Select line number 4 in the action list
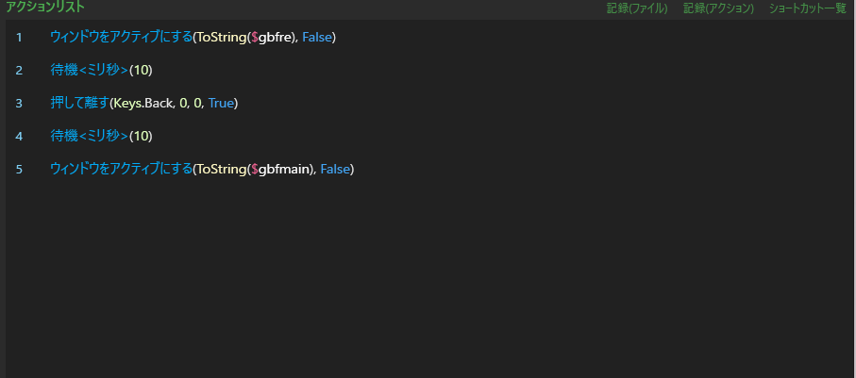Screen dimensions: 856x378 (x=19, y=137)
